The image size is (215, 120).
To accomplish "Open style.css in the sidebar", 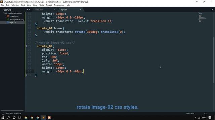I will (x=13, y=22).
